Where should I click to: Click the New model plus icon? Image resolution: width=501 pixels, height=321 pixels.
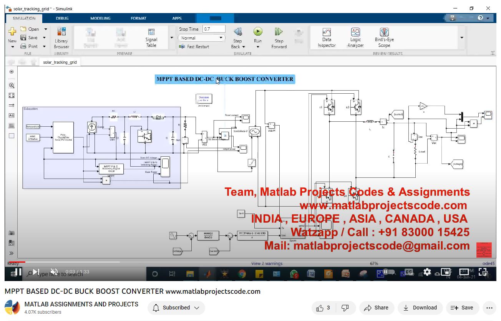click(12, 32)
